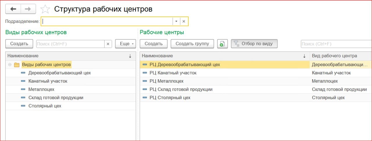Image resolution: width=372 pixels, height=141 pixels.
Task: Click the green copy-create document icon
Action: [222, 44]
